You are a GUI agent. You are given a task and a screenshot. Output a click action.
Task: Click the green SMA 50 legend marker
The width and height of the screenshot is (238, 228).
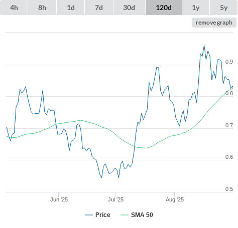(125, 215)
